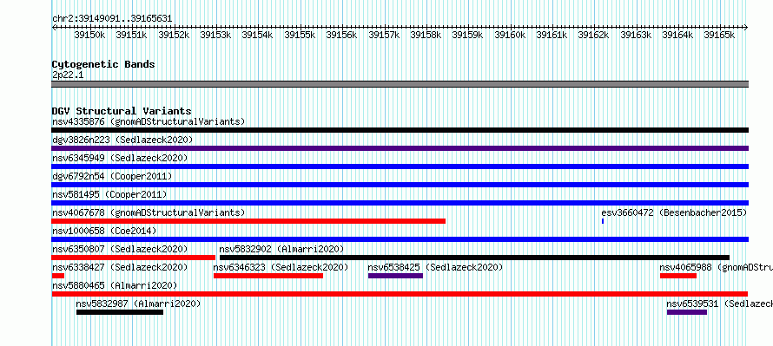
Task: Click the nsv5880465 long red bar
Action: 400,294
